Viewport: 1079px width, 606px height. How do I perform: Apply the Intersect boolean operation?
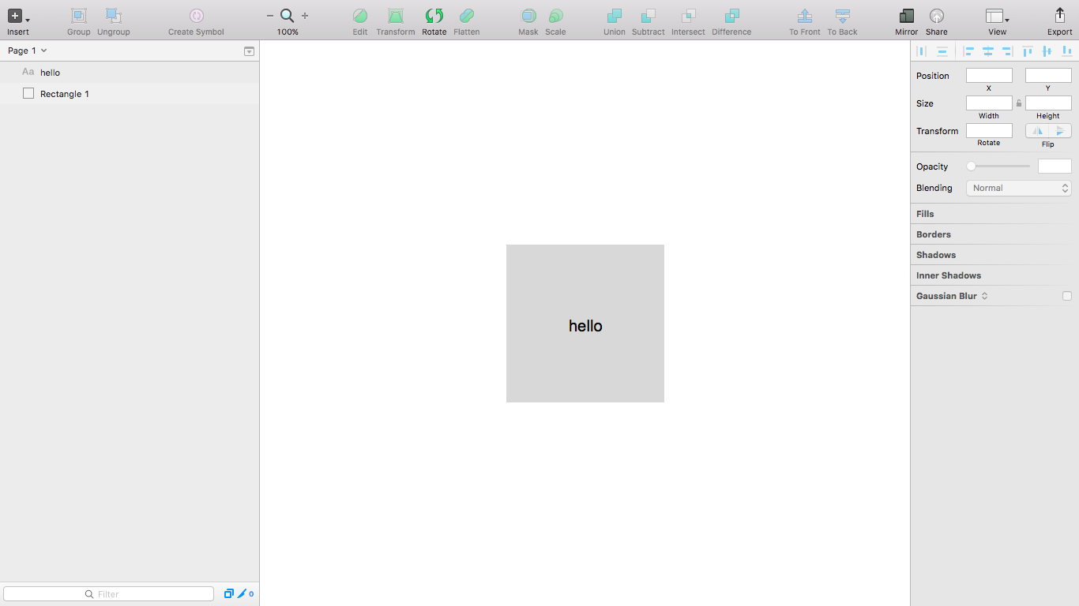tap(688, 16)
